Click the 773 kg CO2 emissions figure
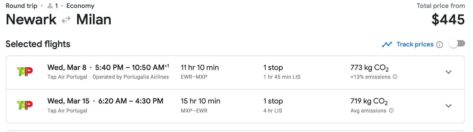This screenshot has width=473, height=132. click(x=369, y=68)
